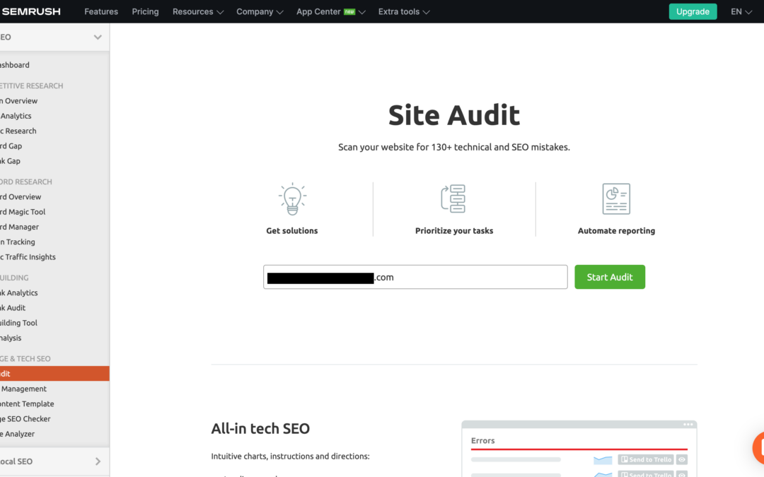Image resolution: width=764 pixels, height=477 pixels.
Task: Expand the Local SEO sidebar section
Action: click(98, 461)
